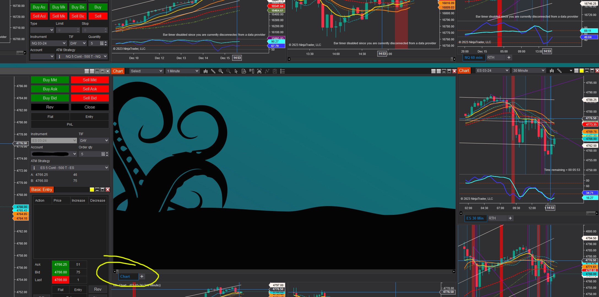599x297 pixels.
Task: Open the data box icon
Action: point(244,71)
